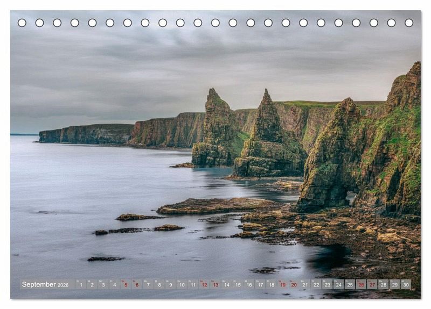Viewport: 431px width, 309px height.
Task: Select red-marked day 13
Action: point(215,284)
